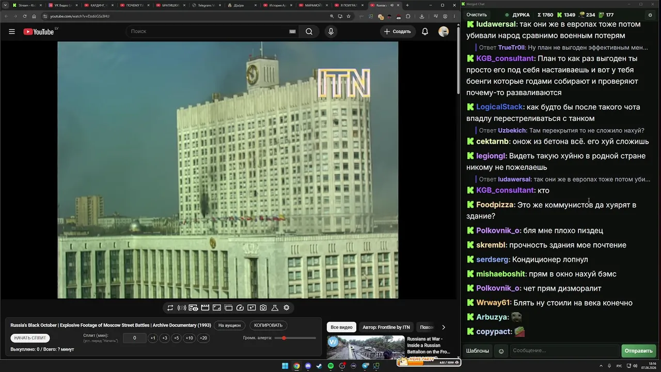Screen dimensions: 661x372
Task: Click the split minutes input field
Action: 134,338
